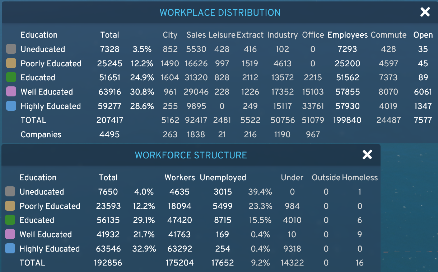Viewport: 438px width, 272px height.
Task: Click the gray Uneducated swatch in Workforce Structure
Action: click(x=10, y=192)
